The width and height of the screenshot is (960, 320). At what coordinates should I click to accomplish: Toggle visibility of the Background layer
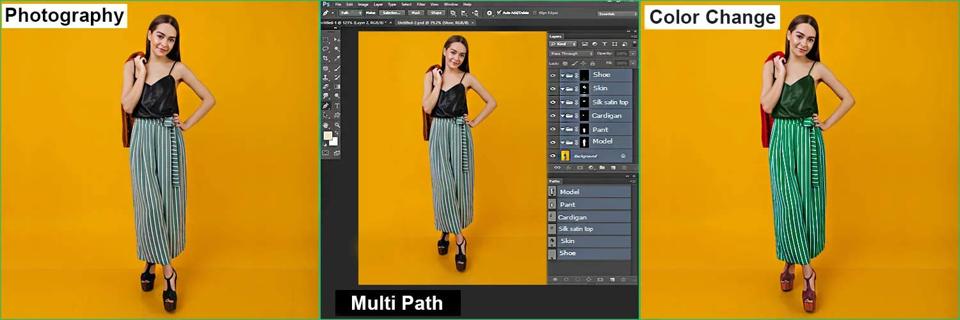coord(553,156)
